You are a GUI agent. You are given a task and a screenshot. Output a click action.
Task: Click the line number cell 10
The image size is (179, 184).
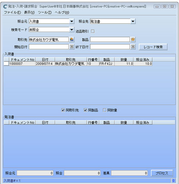pyautogui.click(x=93, y=64)
